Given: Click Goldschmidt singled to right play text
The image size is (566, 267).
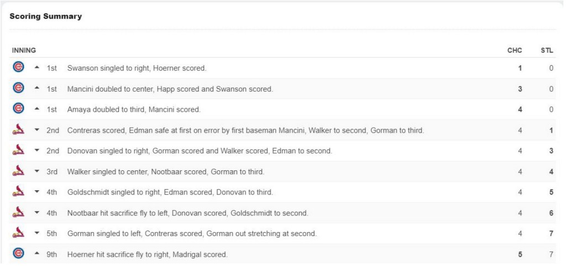Looking at the screenshot, I should [x=170, y=192].
